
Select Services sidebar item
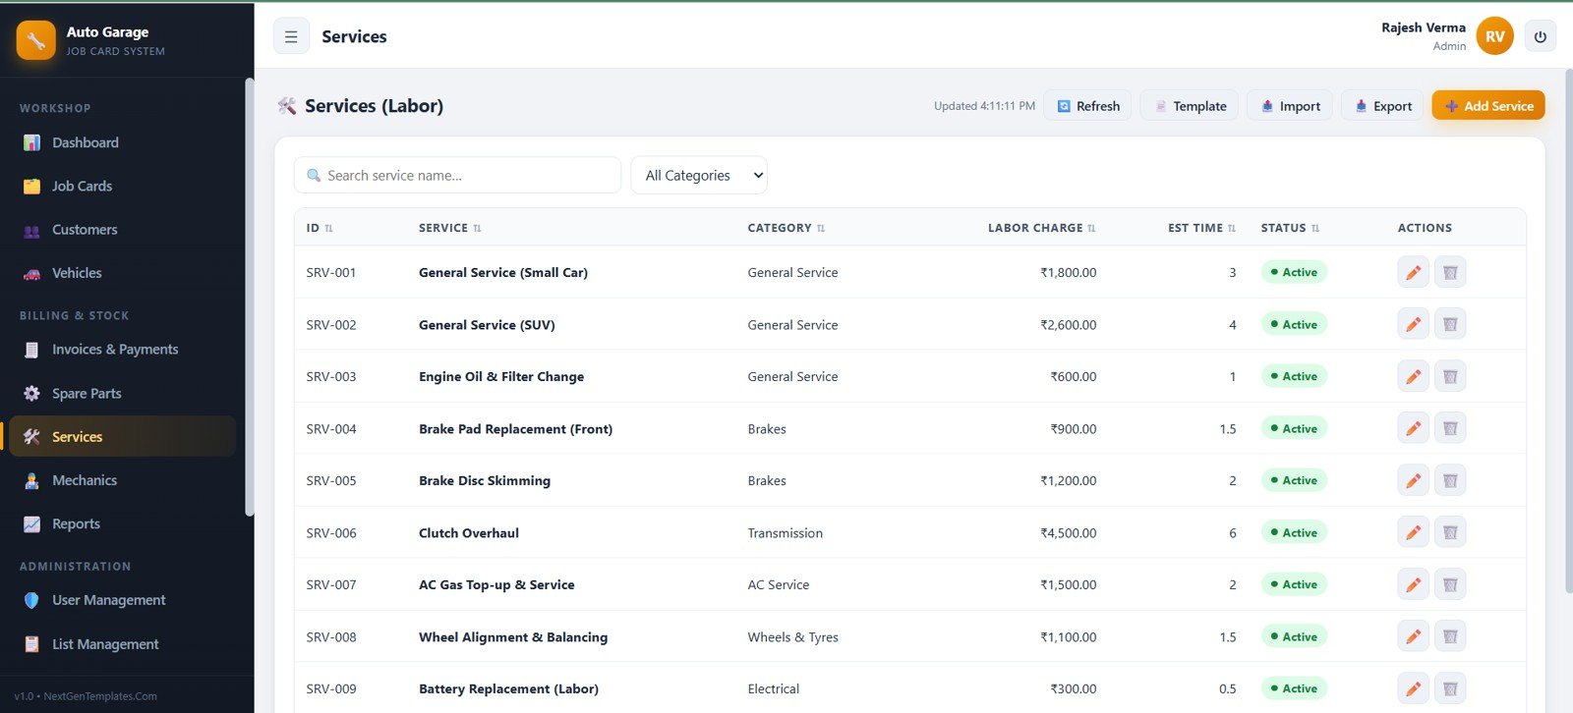coord(123,436)
